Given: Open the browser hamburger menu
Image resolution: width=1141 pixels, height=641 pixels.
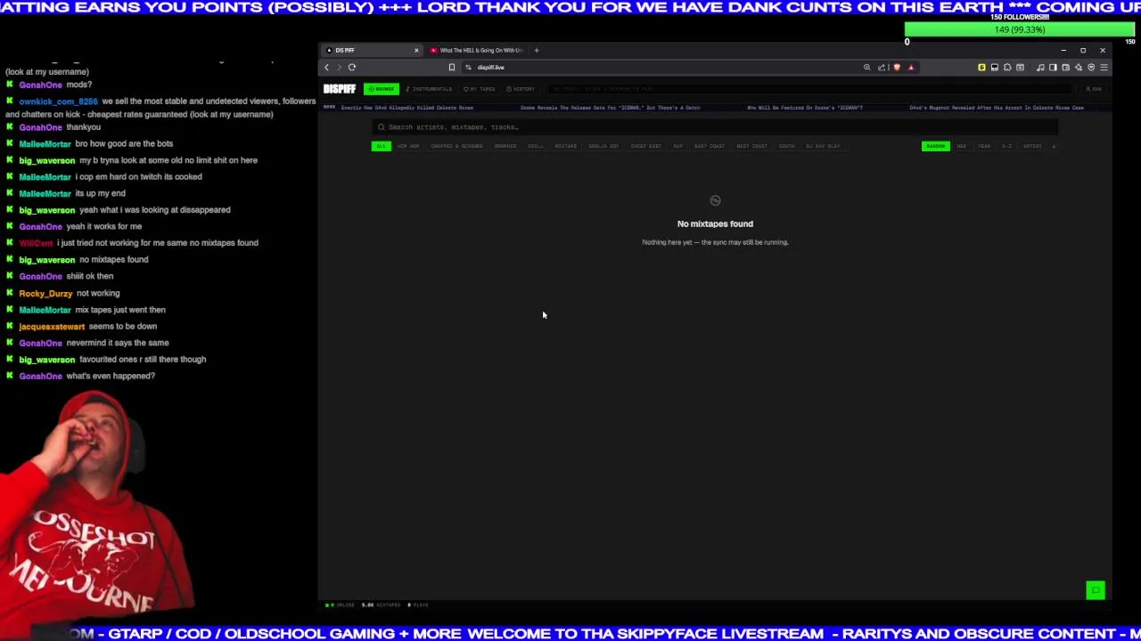Looking at the screenshot, I should (x=1104, y=68).
